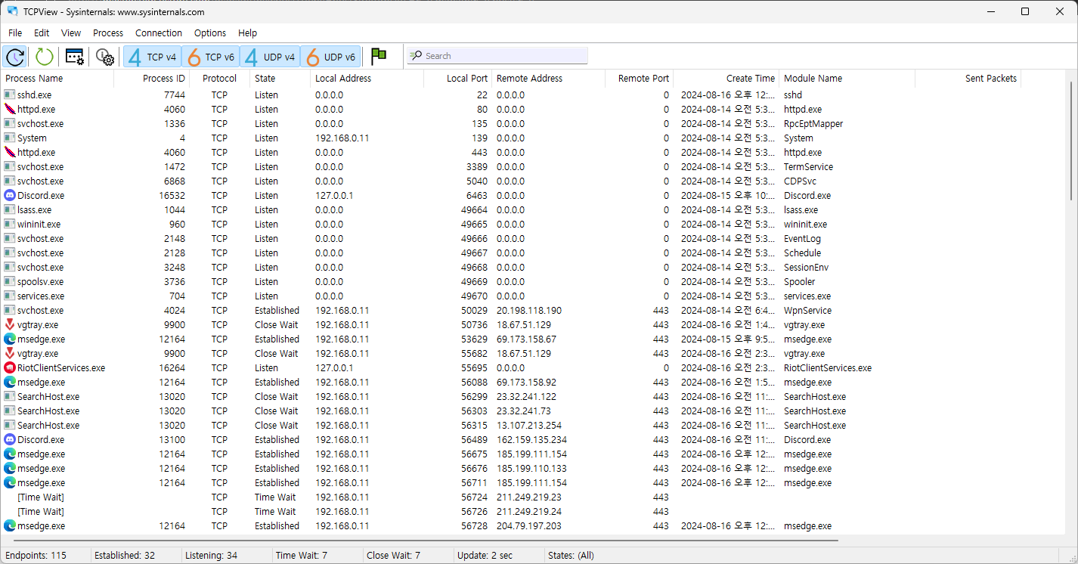1078x564 pixels.
Task: Click the httpd feather icon on port 80 row
Action: pos(10,109)
